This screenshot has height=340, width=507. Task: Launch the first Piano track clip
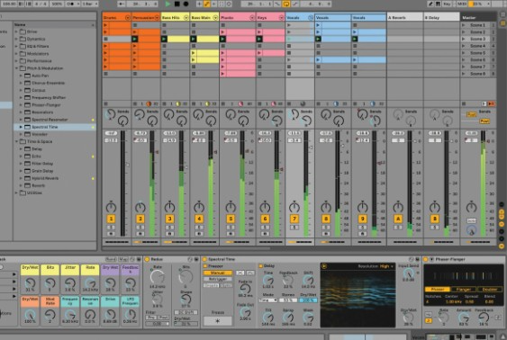222,32
